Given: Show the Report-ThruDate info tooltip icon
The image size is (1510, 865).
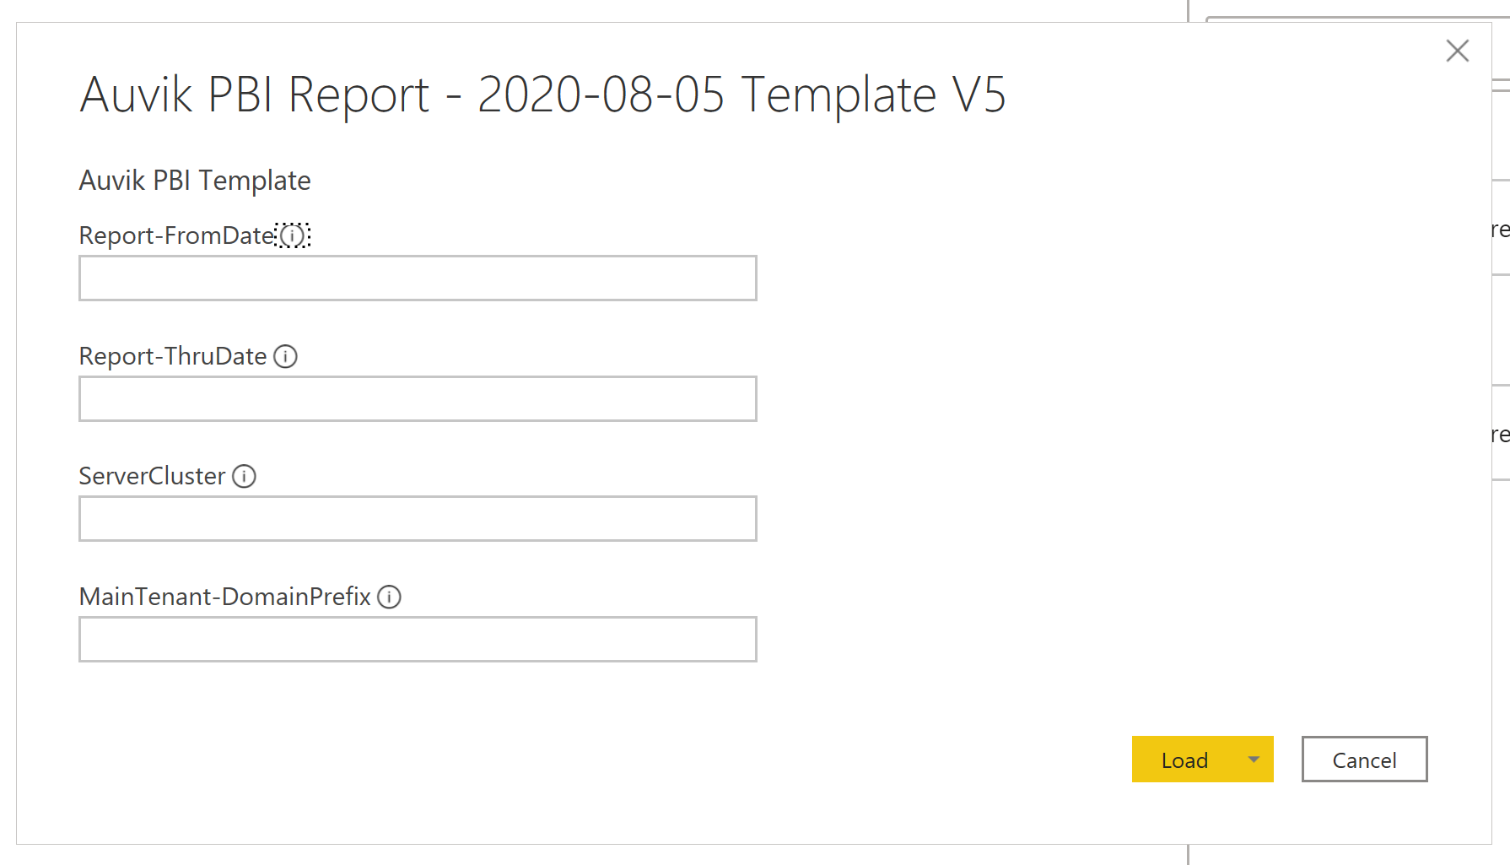Looking at the screenshot, I should pos(286,356).
